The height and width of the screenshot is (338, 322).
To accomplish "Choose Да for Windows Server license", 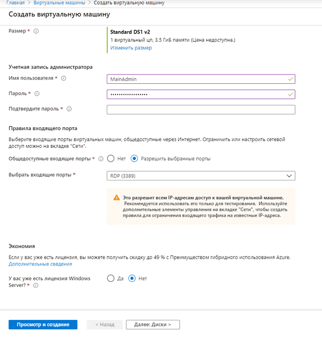I will pos(110,278).
